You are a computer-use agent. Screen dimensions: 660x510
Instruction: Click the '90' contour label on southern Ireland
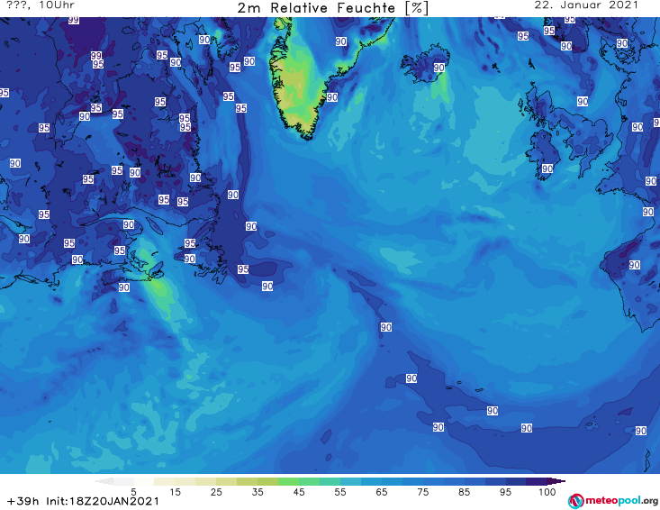click(x=547, y=168)
